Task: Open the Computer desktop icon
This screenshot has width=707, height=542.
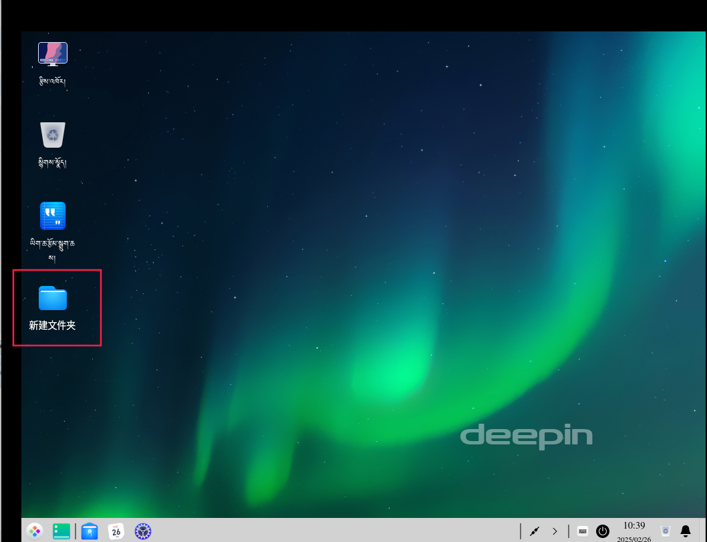Action: click(x=53, y=54)
